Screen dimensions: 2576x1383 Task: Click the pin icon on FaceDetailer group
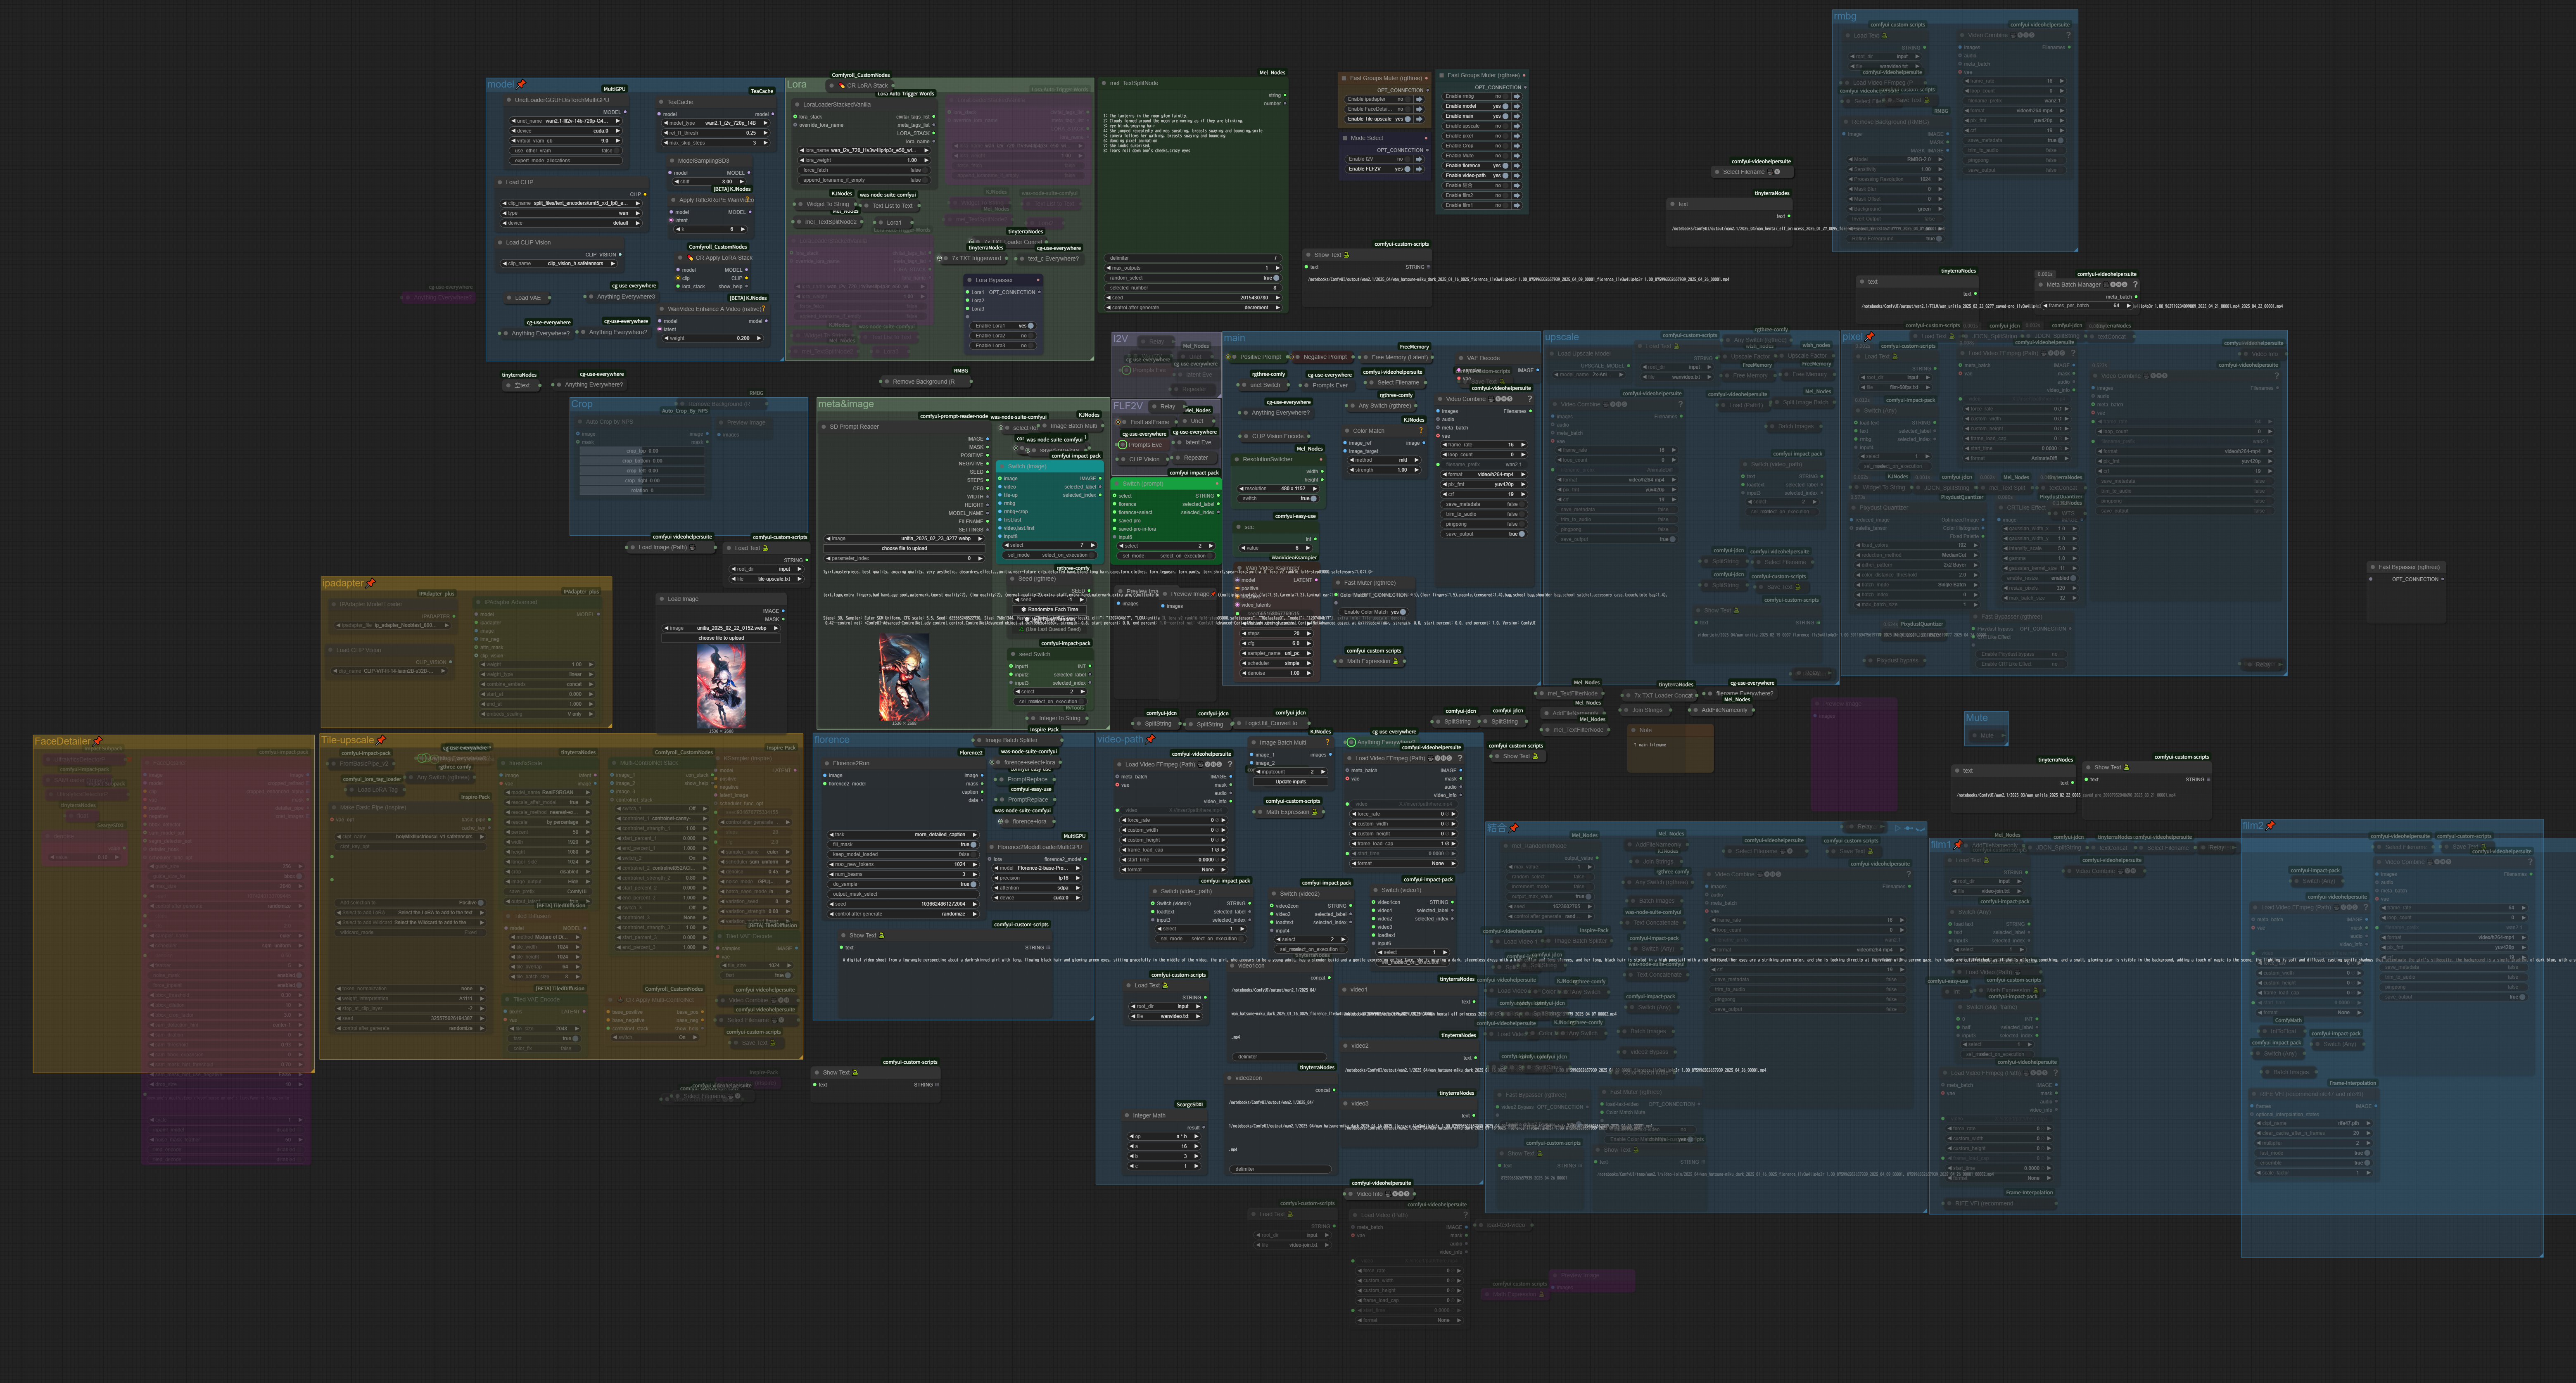(x=98, y=741)
